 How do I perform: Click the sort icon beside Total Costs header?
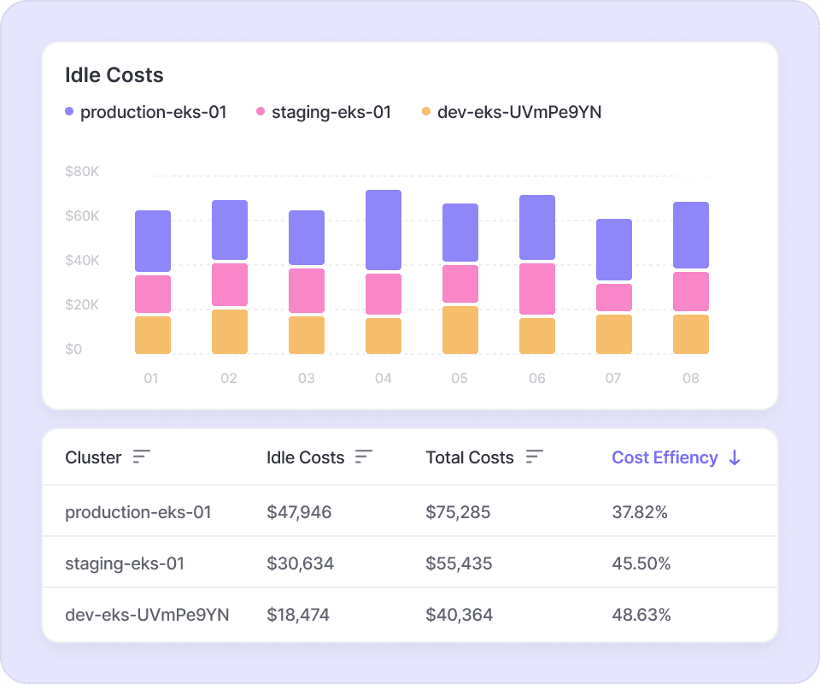[535, 457]
